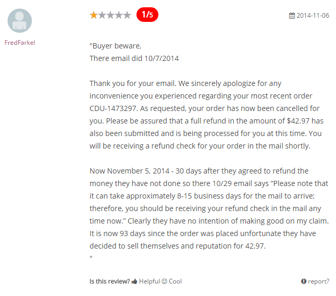336x296 pixels.
Task: Mark this review as Cool
Action: coord(175,281)
